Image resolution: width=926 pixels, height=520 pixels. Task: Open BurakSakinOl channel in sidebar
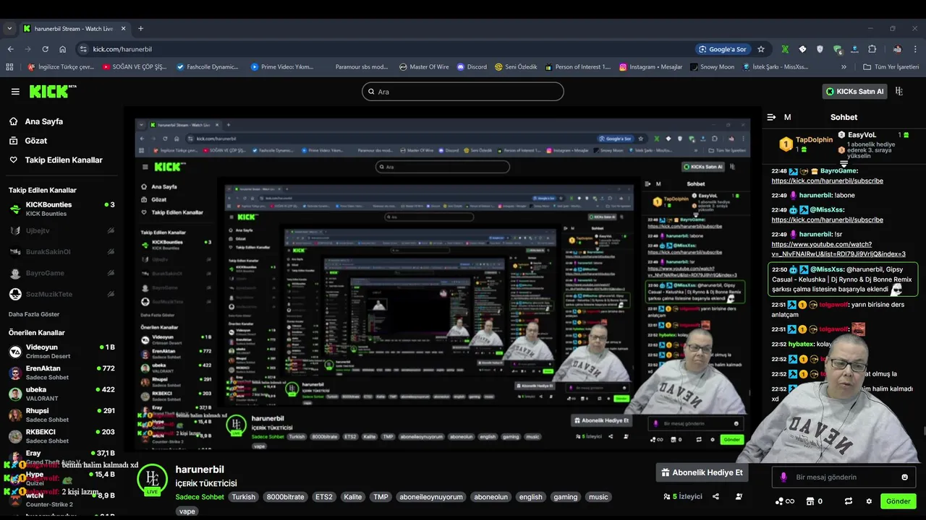point(61,251)
